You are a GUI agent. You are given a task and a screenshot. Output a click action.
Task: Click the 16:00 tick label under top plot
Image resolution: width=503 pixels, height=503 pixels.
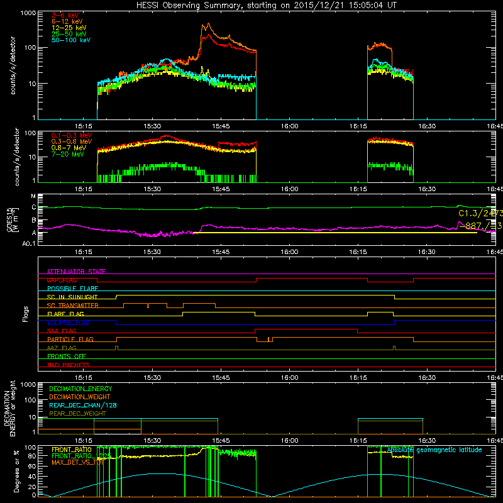click(x=289, y=126)
